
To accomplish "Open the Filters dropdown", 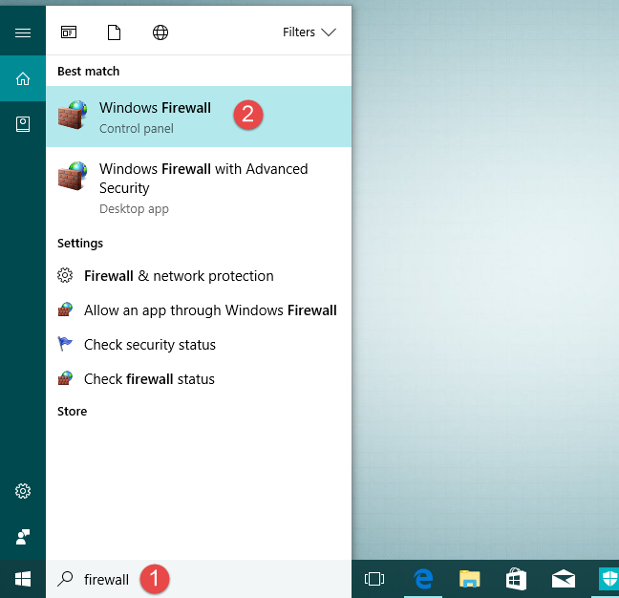I will point(309,32).
